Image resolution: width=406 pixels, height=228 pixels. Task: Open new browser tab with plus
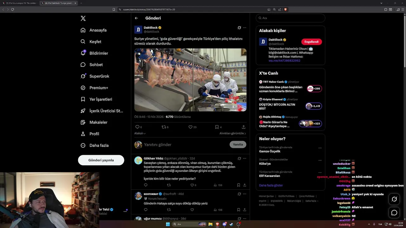[81, 3]
